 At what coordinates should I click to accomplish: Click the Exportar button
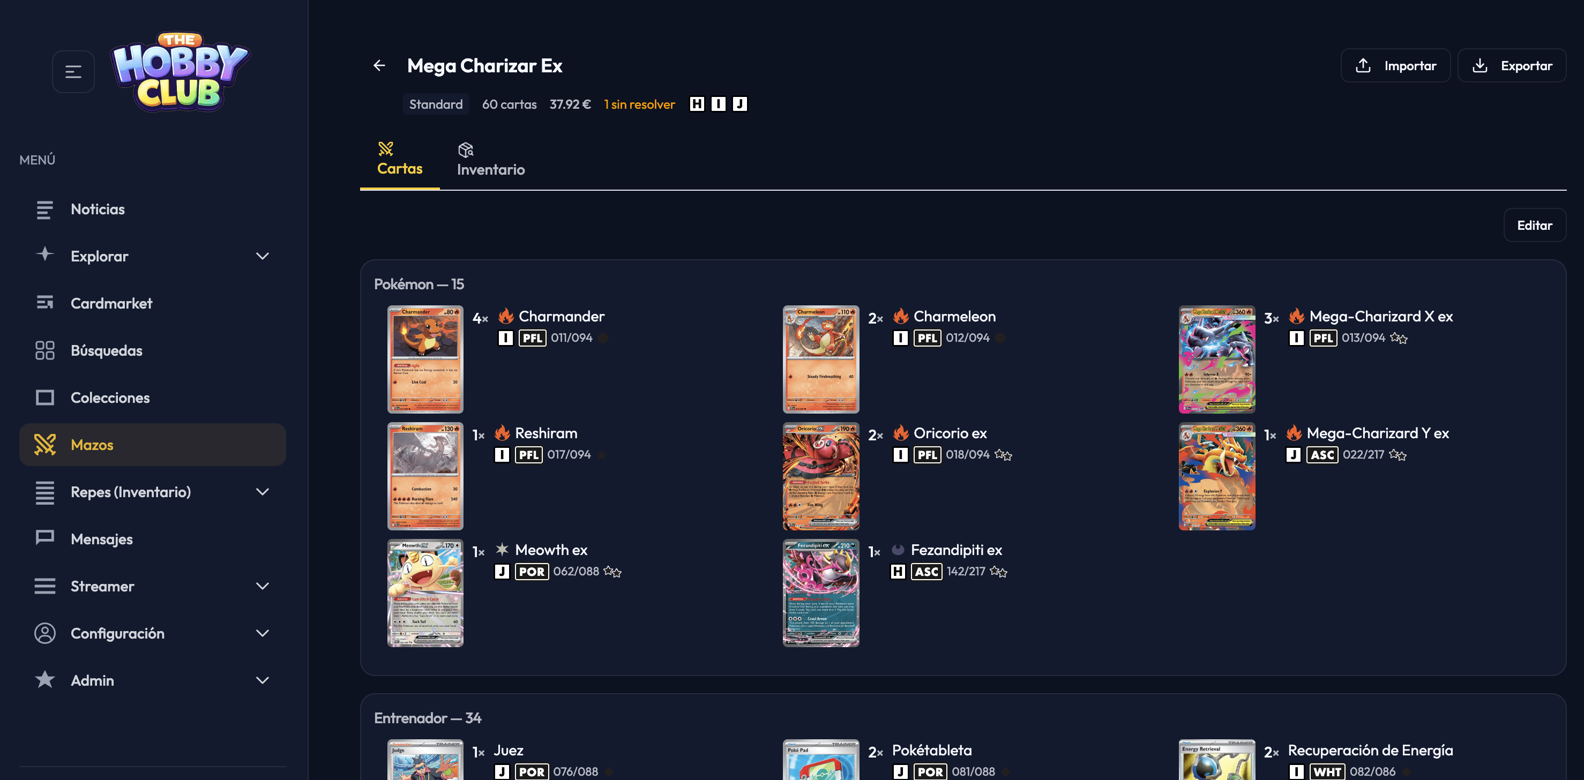(x=1512, y=66)
